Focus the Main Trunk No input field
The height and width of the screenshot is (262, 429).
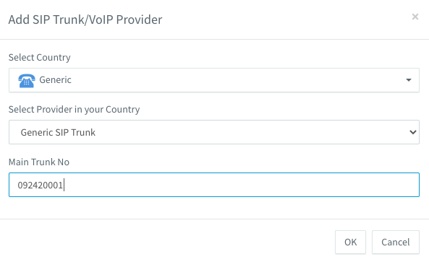pos(214,185)
